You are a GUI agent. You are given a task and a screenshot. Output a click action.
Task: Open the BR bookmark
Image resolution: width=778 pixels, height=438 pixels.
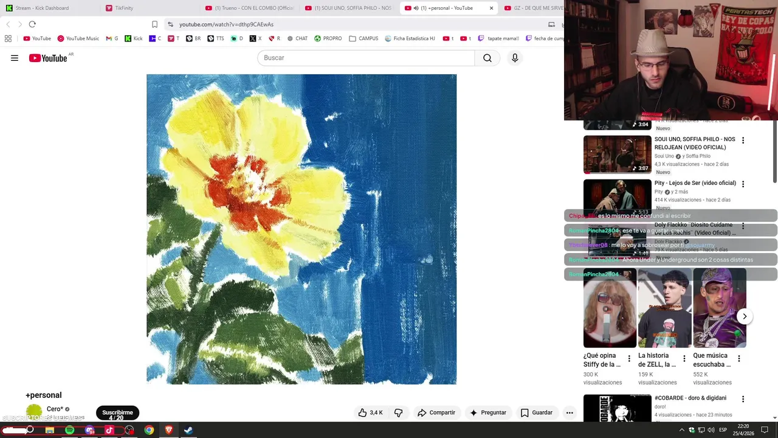(193, 38)
